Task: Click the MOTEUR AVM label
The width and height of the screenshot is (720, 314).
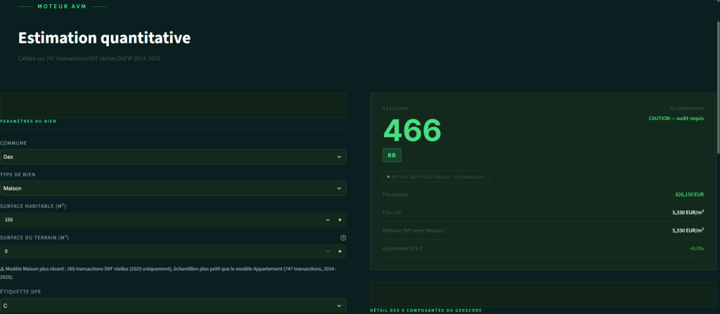Action: click(x=63, y=6)
